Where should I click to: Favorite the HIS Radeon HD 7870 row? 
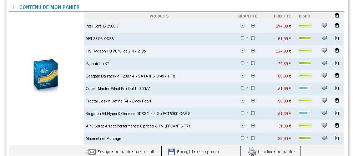(x=324, y=51)
